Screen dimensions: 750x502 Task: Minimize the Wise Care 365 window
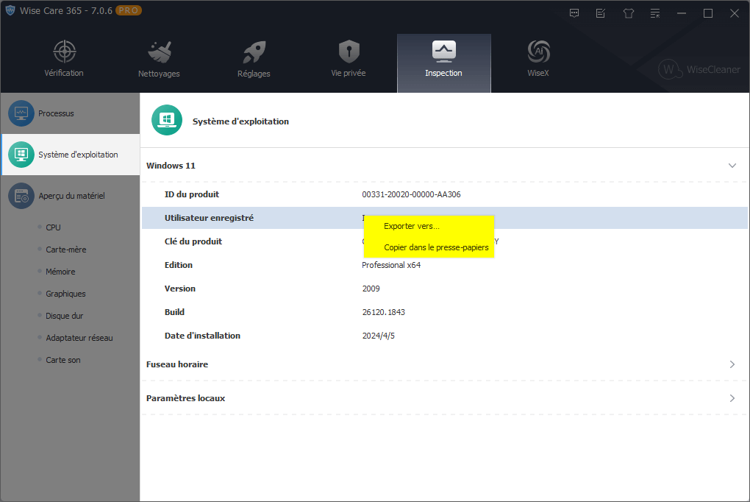pos(682,13)
